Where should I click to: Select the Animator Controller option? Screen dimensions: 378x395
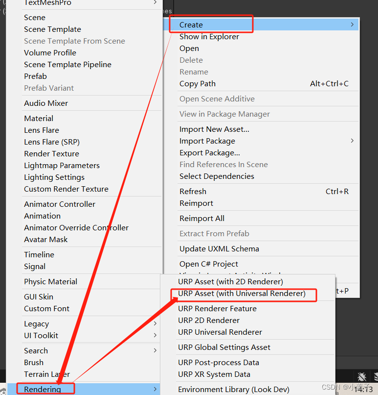60,204
